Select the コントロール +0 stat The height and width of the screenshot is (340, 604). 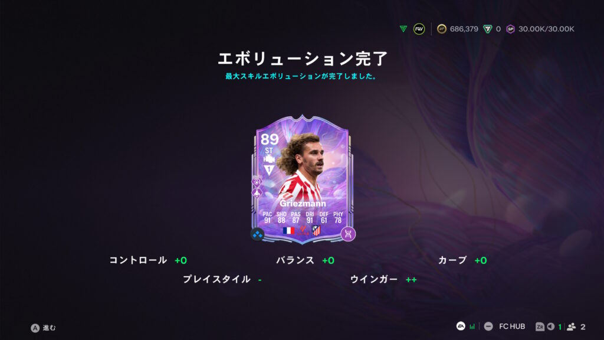[148, 260]
